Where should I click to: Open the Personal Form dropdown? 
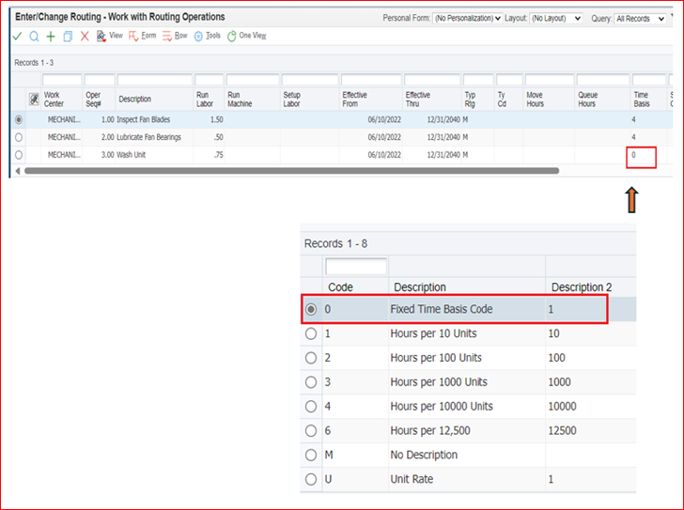click(x=467, y=18)
